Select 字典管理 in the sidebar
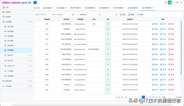184x106 pixels. pyautogui.click(x=16, y=50)
